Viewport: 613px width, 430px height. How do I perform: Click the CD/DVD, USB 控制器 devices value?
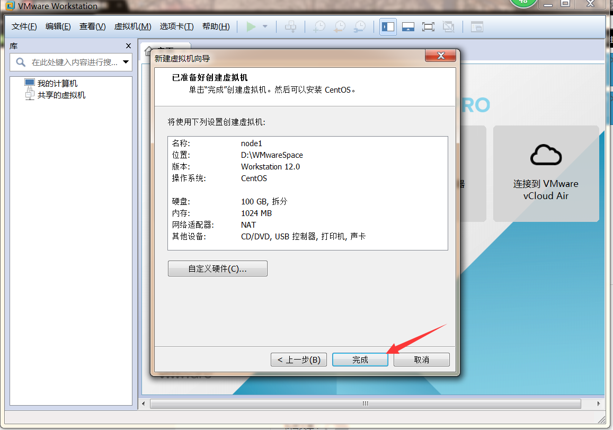(304, 236)
